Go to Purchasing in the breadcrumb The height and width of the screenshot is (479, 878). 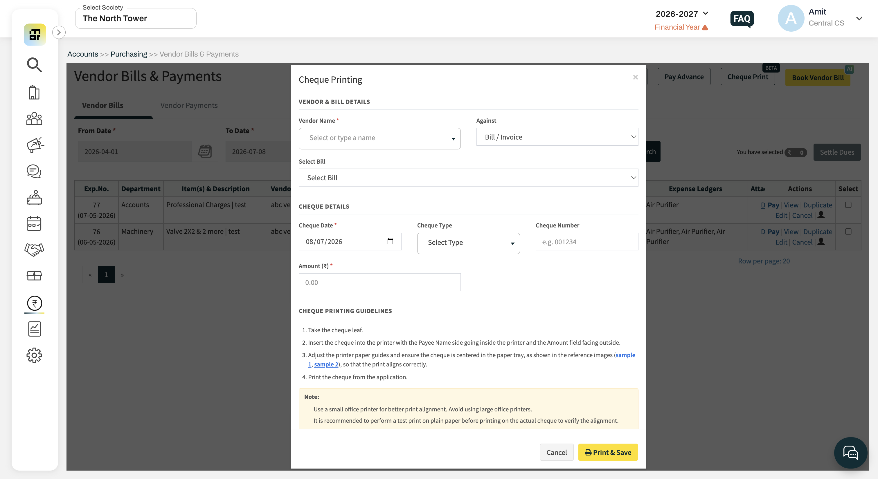pos(129,54)
